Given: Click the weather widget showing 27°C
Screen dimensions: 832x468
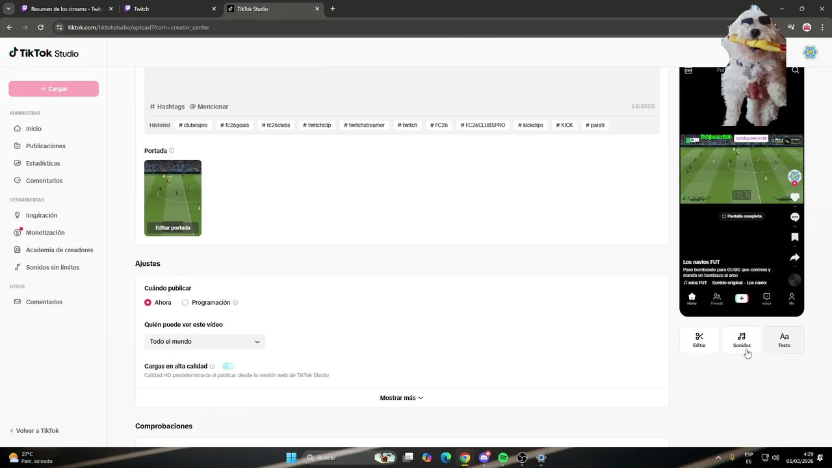Looking at the screenshot, I should point(30,458).
